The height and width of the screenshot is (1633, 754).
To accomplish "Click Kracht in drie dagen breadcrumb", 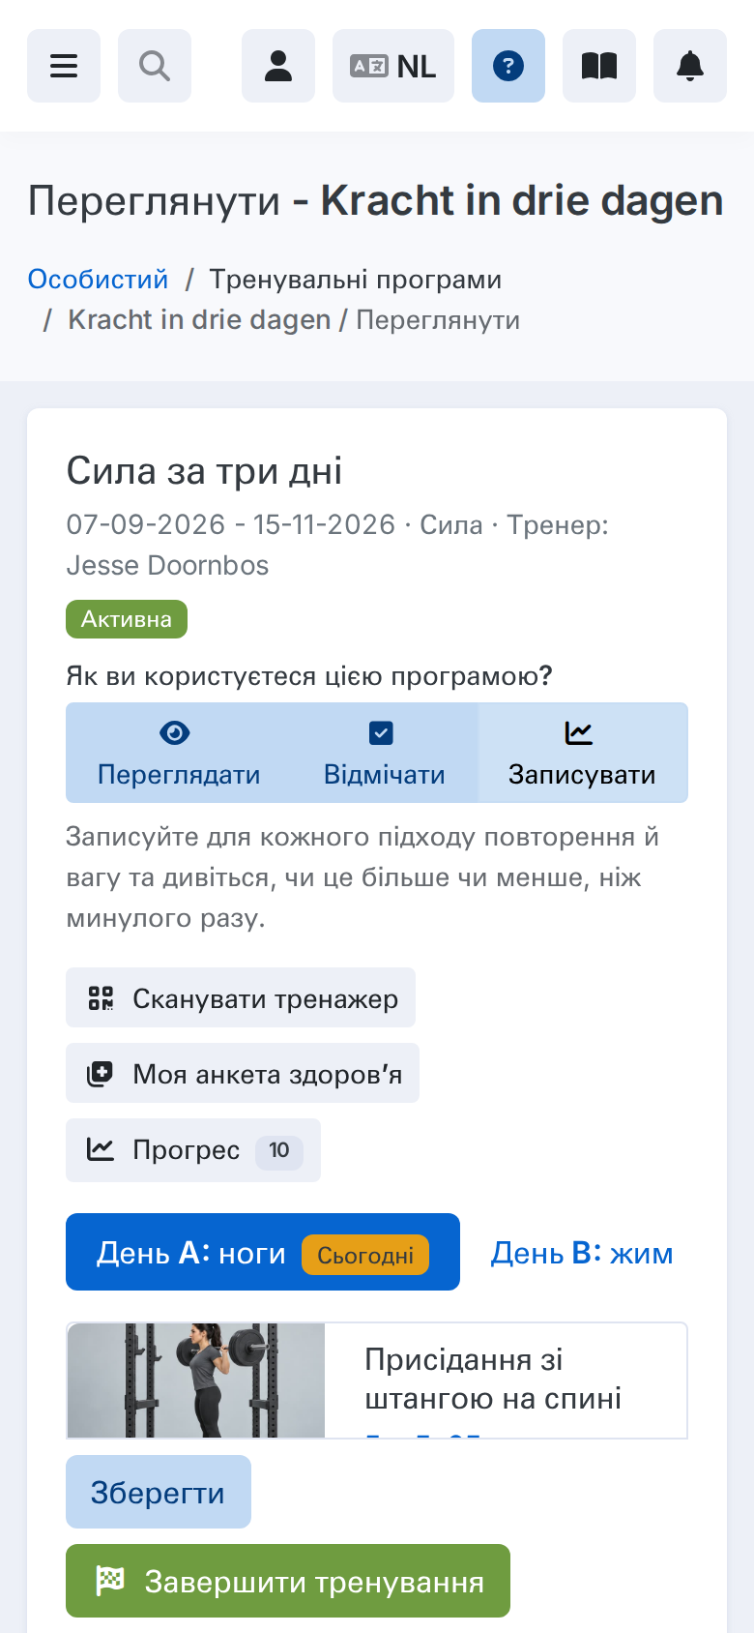I will (x=199, y=319).
